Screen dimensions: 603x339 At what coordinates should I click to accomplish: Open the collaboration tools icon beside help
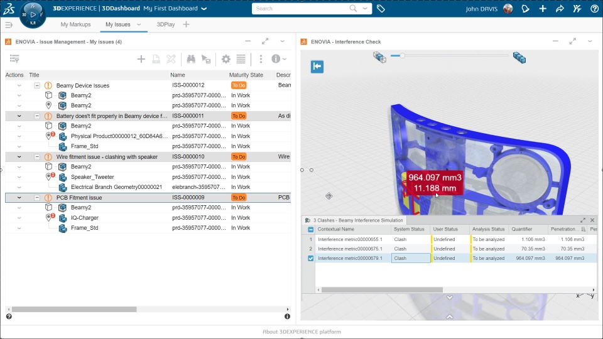click(577, 8)
